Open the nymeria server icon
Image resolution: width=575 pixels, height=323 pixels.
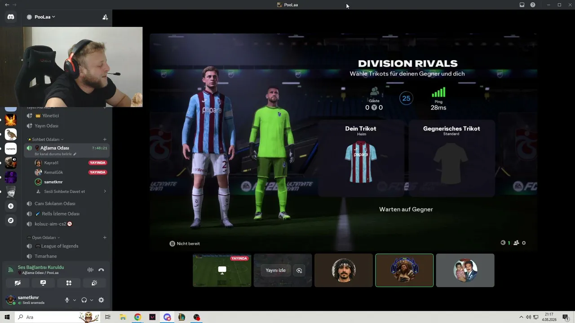tap(11, 148)
